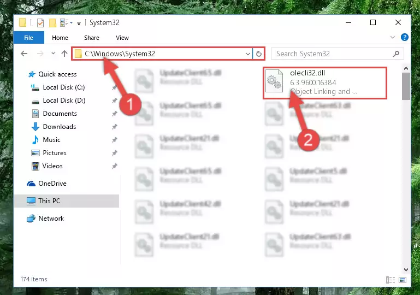420x295 pixels.
Task: Click pin icon beside Music
Action: click(x=114, y=140)
